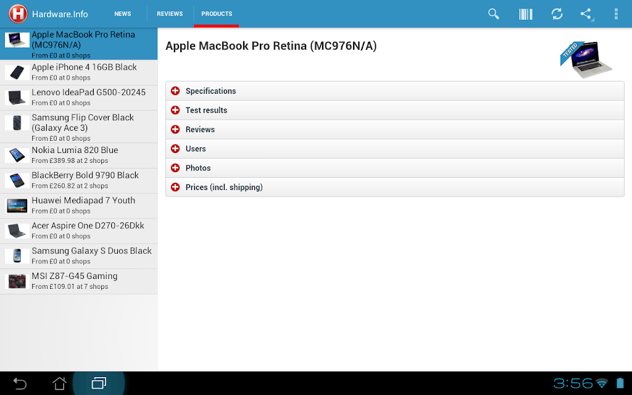The height and width of the screenshot is (395, 632).
Task: Tap the BlackBerry Bold thumbnail
Action: [x=17, y=180]
